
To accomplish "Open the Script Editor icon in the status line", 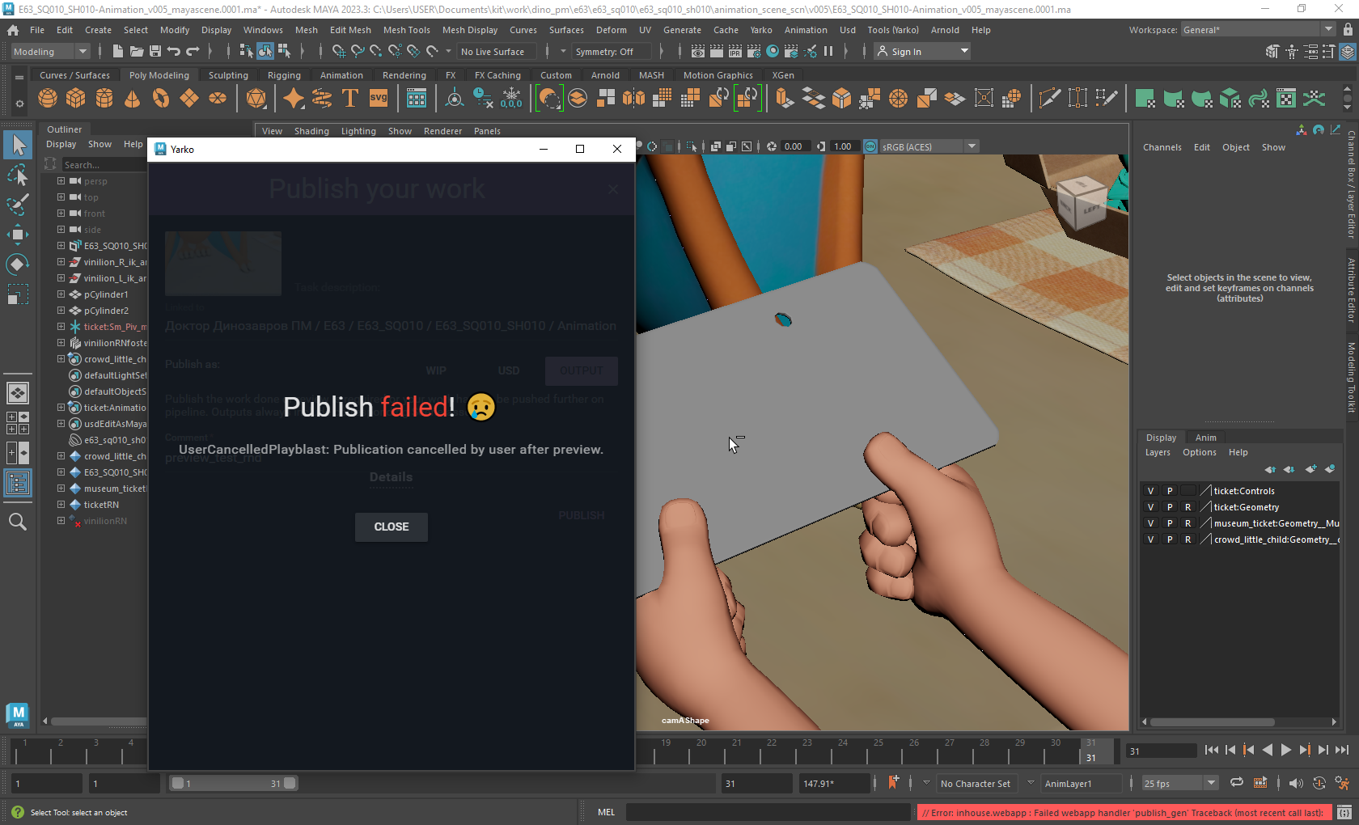I will click(1344, 813).
